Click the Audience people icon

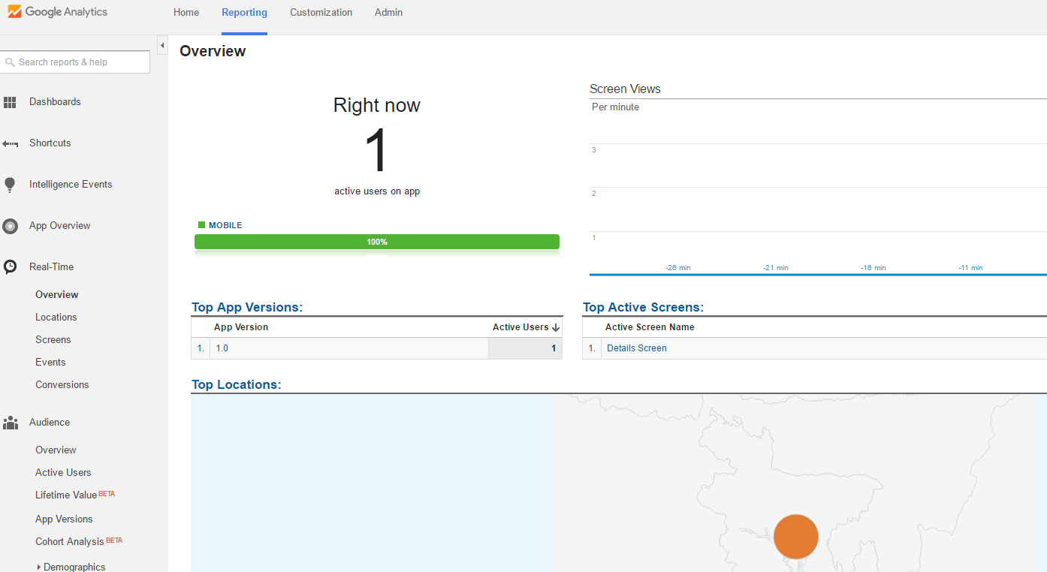coord(10,423)
